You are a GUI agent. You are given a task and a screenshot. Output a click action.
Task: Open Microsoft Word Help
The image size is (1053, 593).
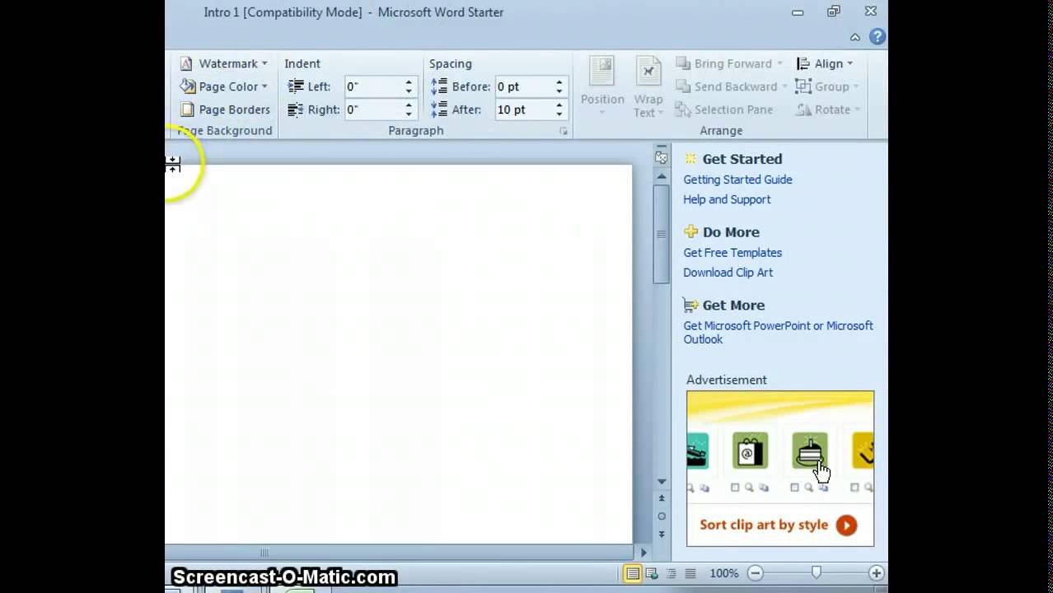point(877,37)
